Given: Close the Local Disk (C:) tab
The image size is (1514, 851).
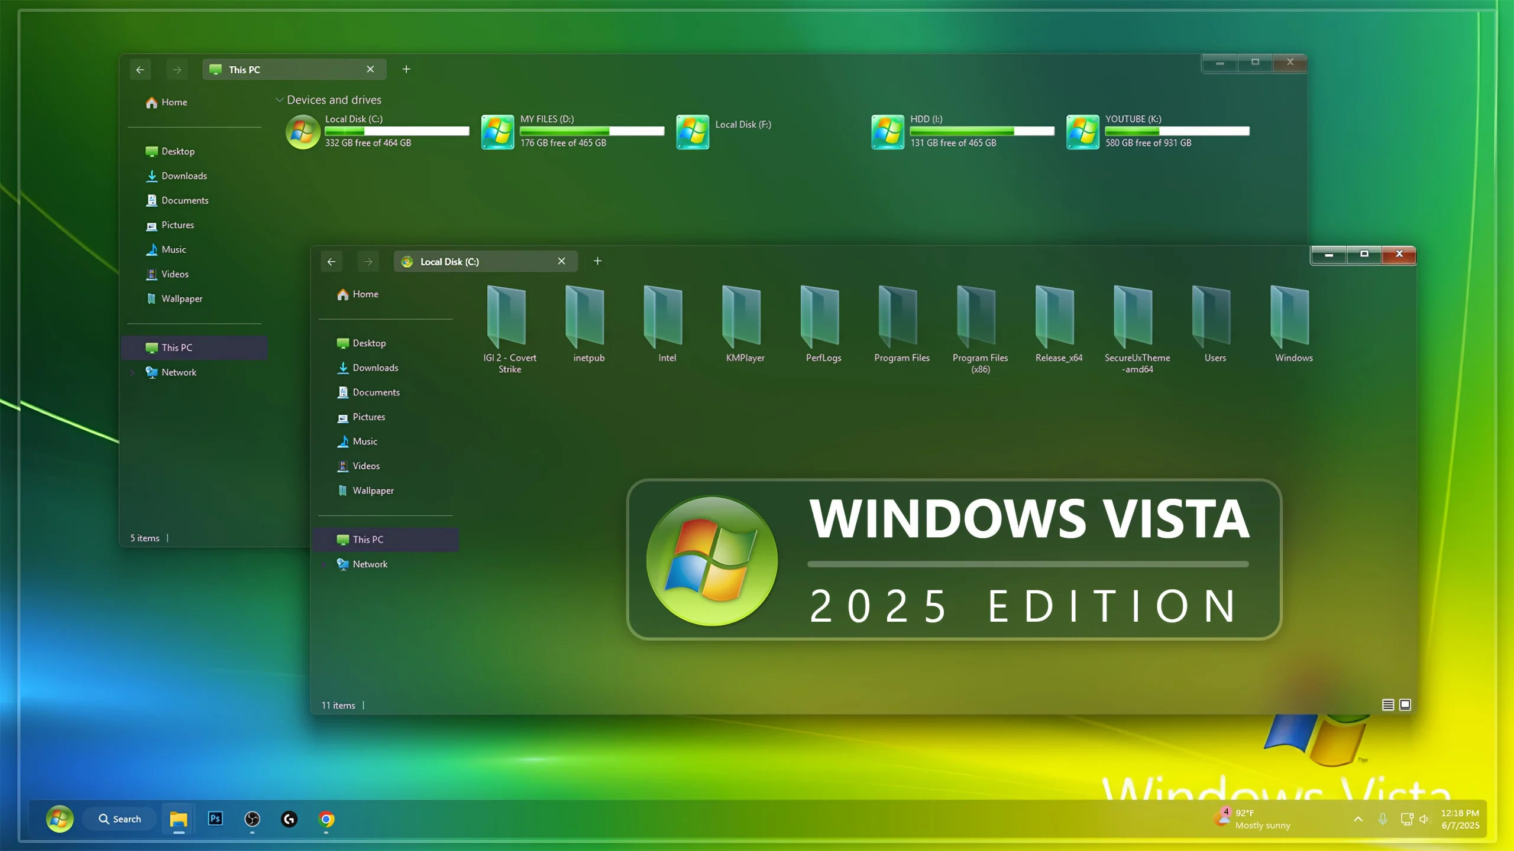Looking at the screenshot, I should click(x=561, y=261).
